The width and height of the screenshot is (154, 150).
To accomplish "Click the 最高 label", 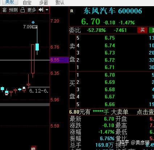I will point(121,126).
